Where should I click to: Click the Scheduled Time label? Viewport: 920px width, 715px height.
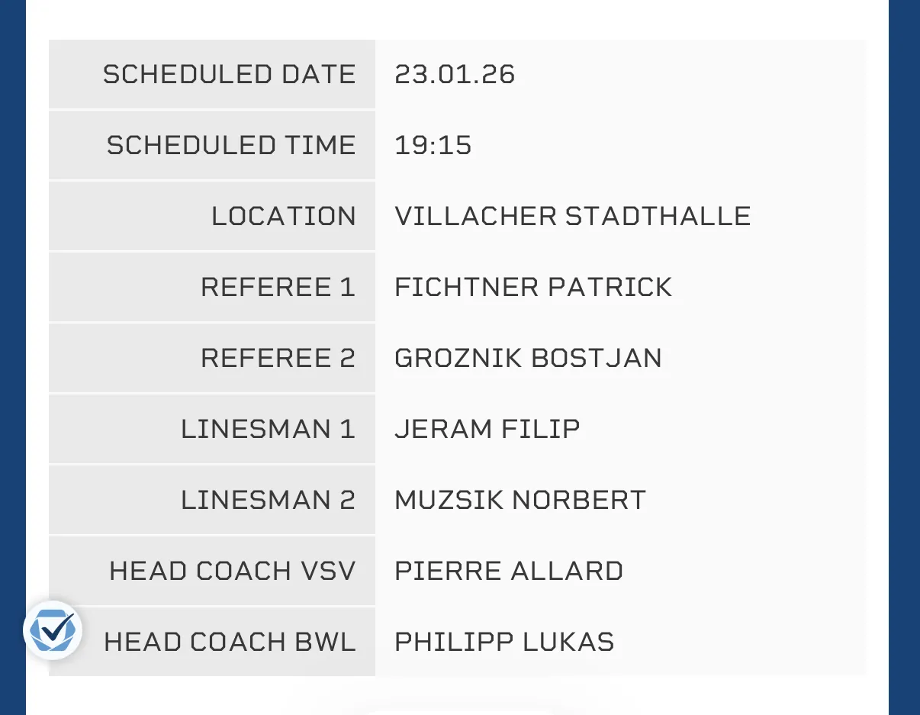coord(231,146)
